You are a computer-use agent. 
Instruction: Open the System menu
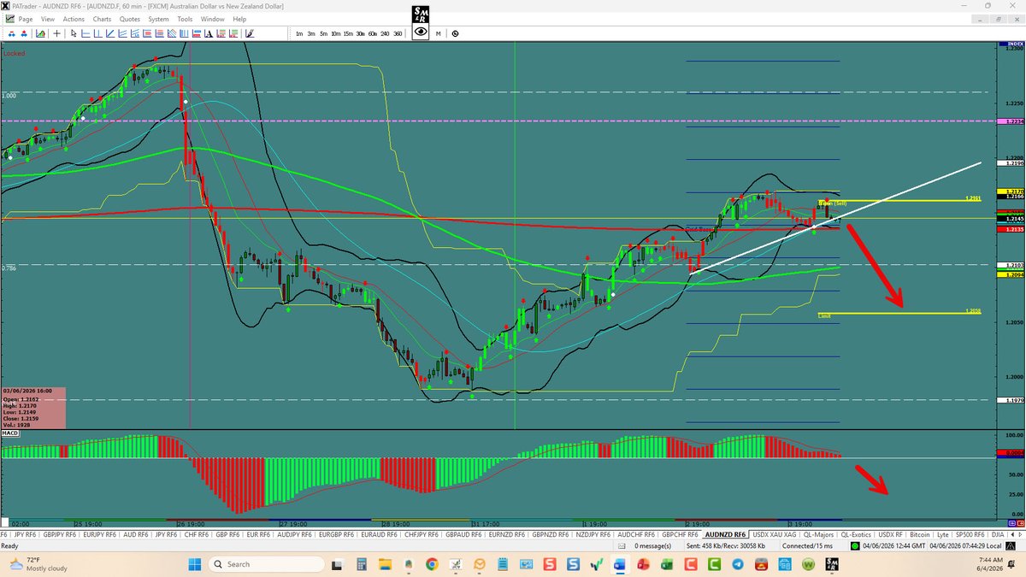click(158, 19)
